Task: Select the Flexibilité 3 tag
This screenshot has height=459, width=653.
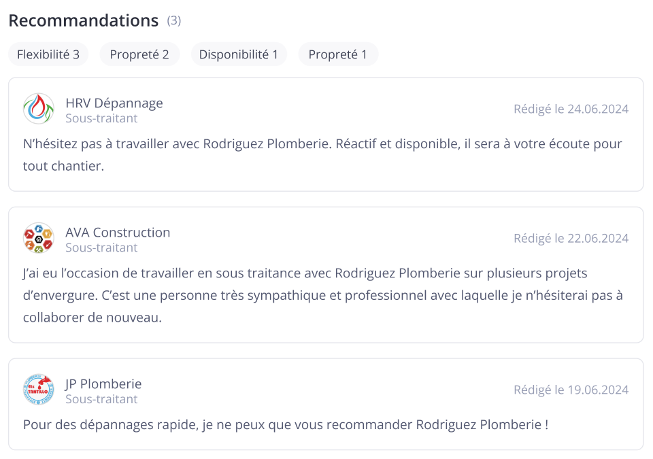Action: [x=48, y=54]
